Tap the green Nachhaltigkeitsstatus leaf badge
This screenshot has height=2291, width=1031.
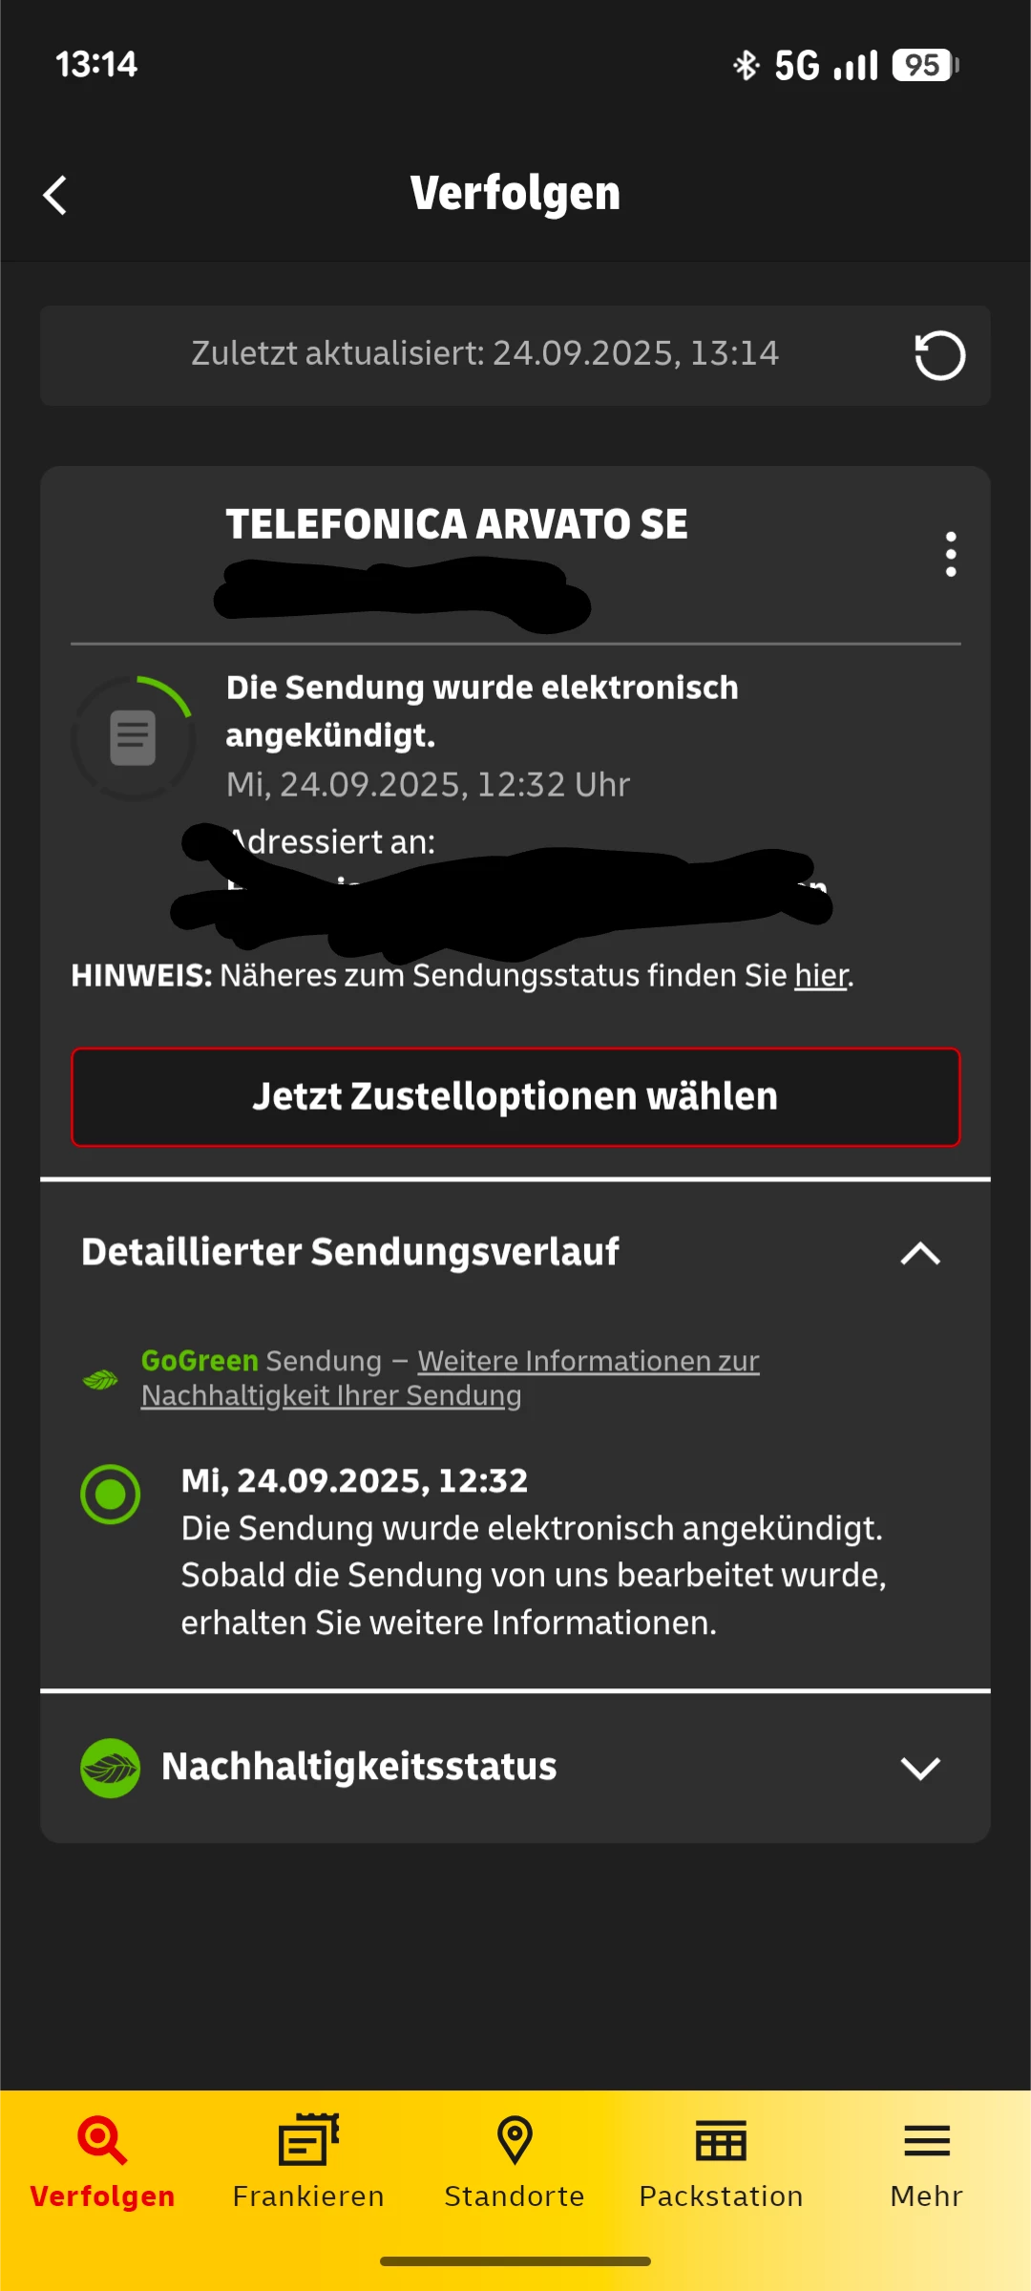[111, 1768]
